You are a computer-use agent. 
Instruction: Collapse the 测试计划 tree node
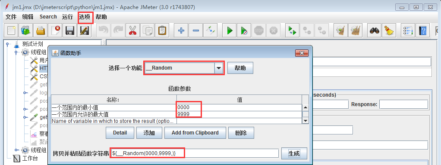[7, 44]
